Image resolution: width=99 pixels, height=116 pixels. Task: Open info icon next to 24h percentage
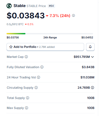73,16
